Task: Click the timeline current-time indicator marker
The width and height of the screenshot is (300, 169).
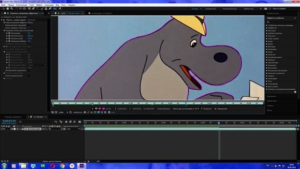Action: point(219,123)
